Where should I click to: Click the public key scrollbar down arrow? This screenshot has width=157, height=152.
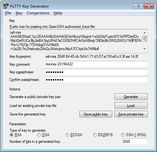pyautogui.click(x=145, y=49)
